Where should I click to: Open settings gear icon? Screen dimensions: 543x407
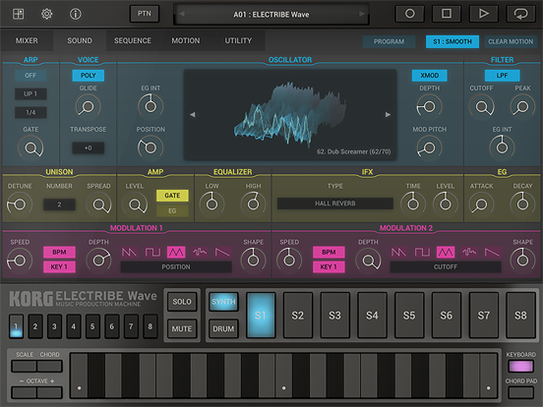47,14
